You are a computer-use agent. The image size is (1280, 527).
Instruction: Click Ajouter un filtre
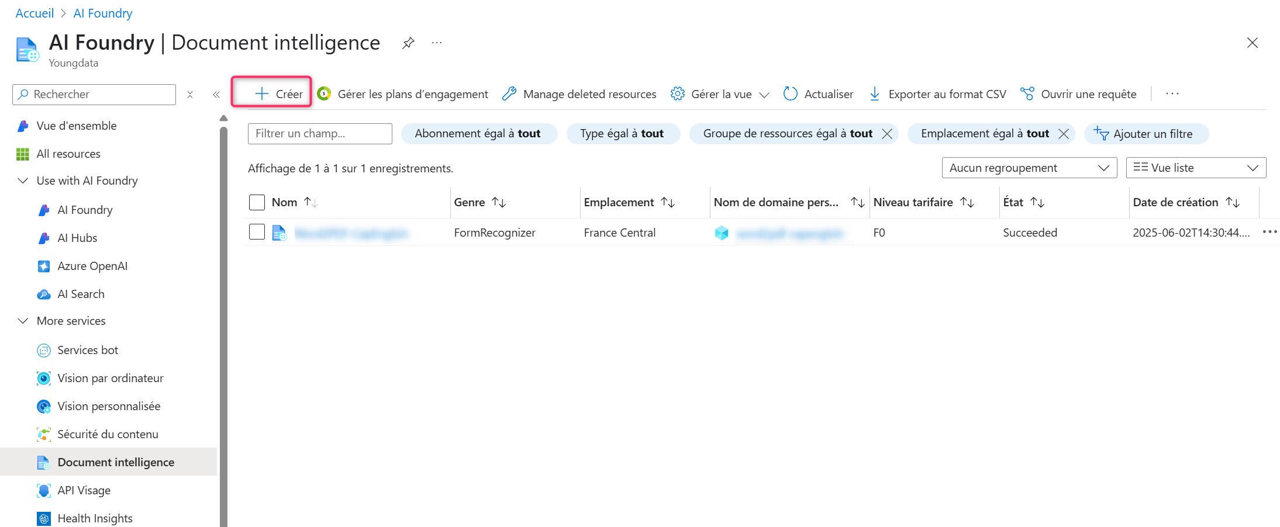[x=1146, y=134]
